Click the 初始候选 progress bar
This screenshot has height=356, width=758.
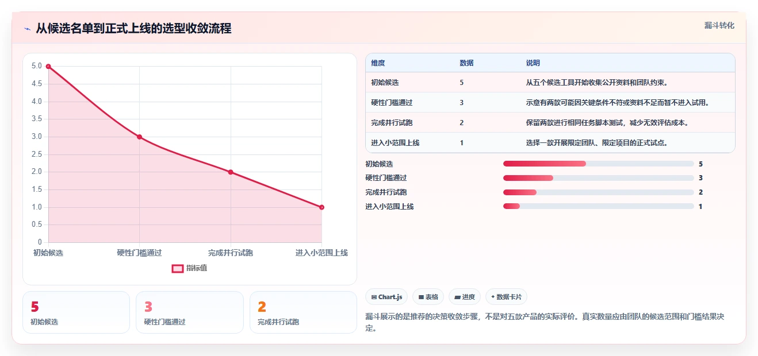598,164
